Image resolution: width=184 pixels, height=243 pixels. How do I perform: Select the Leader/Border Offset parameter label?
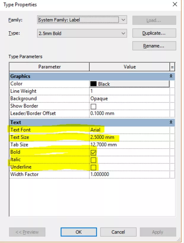(33, 113)
